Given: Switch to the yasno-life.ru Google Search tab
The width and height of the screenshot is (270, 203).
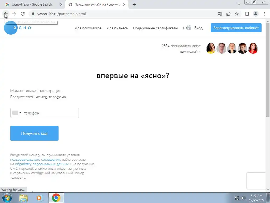Looking at the screenshot, I should (x=32, y=5).
